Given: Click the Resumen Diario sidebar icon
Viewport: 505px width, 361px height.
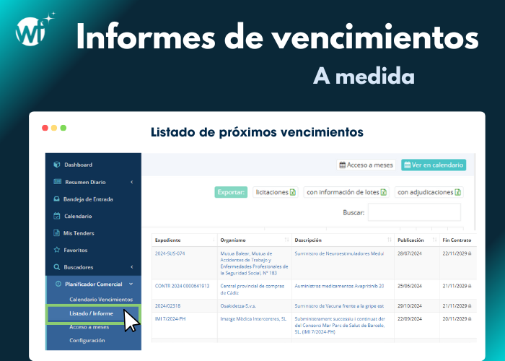Looking at the screenshot, I should click(x=56, y=182).
